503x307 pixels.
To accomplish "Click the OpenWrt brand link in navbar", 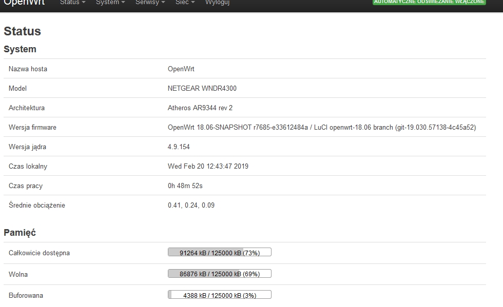I will pyautogui.click(x=24, y=3).
